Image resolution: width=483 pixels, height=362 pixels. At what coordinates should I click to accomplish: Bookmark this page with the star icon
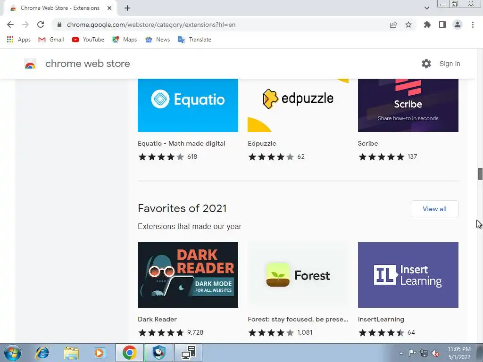(408, 25)
